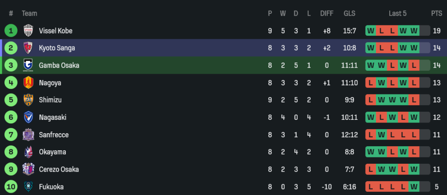The image size is (447, 195).
Task: Click Nagasaki's most recent win result box
Action: coord(414,117)
